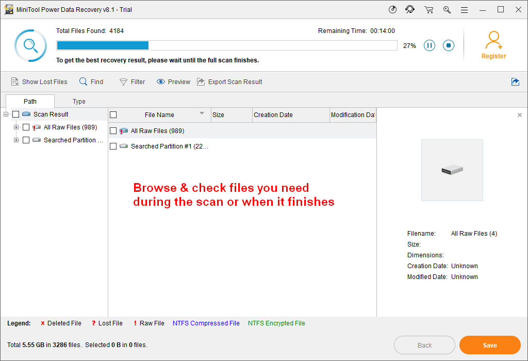Screen dimensions: 528x361
Task: Click the Total Files Found 4184 text
Action: pyautogui.click(x=90, y=31)
